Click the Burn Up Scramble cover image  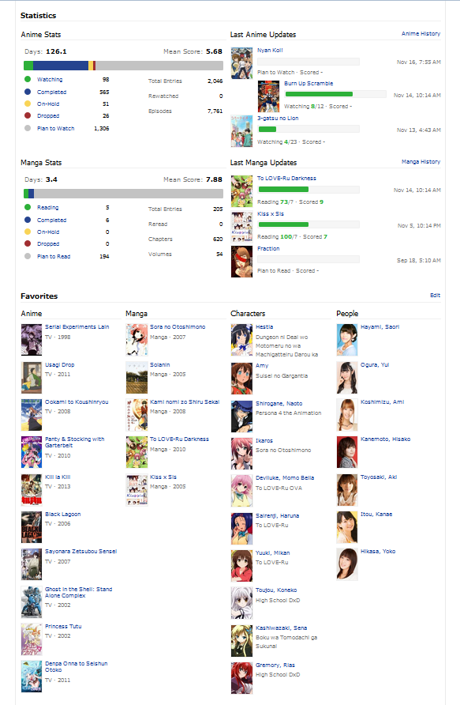pyautogui.click(x=268, y=96)
